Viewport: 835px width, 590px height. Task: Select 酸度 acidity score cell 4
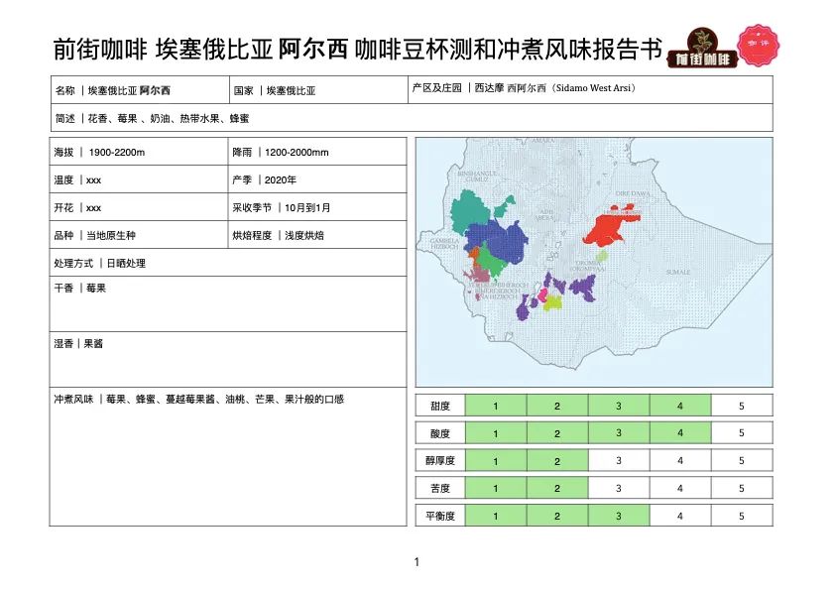tap(680, 433)
